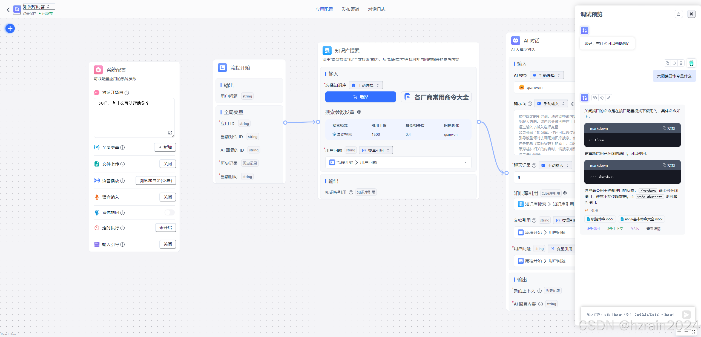
Task: Click the blue 选择 knowledge base button
Action: click(x=360, y=97)
